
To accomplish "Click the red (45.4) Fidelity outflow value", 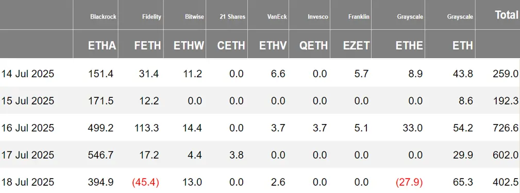I will (145, 182).
